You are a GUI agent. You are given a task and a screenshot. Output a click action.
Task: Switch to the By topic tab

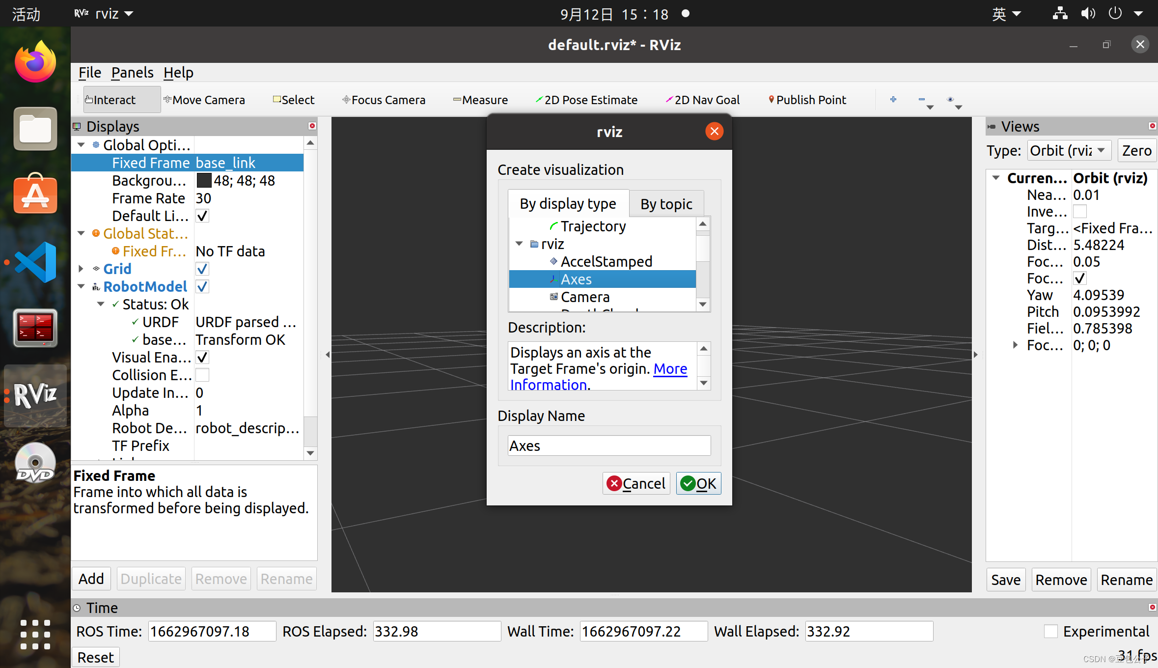(x=666, y=204)
